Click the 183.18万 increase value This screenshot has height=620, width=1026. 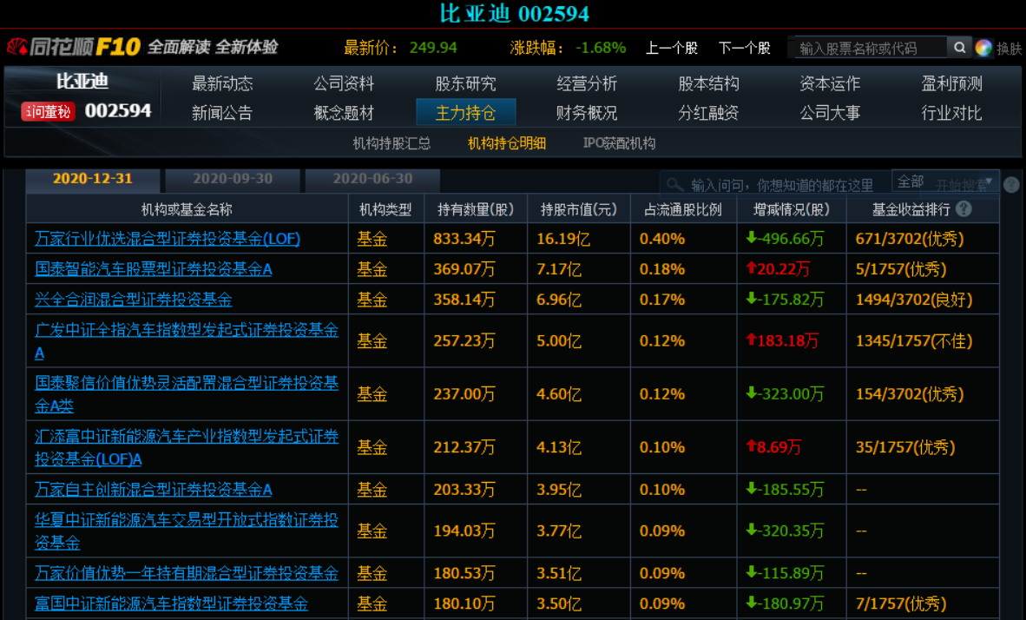(x=782, y=340)
